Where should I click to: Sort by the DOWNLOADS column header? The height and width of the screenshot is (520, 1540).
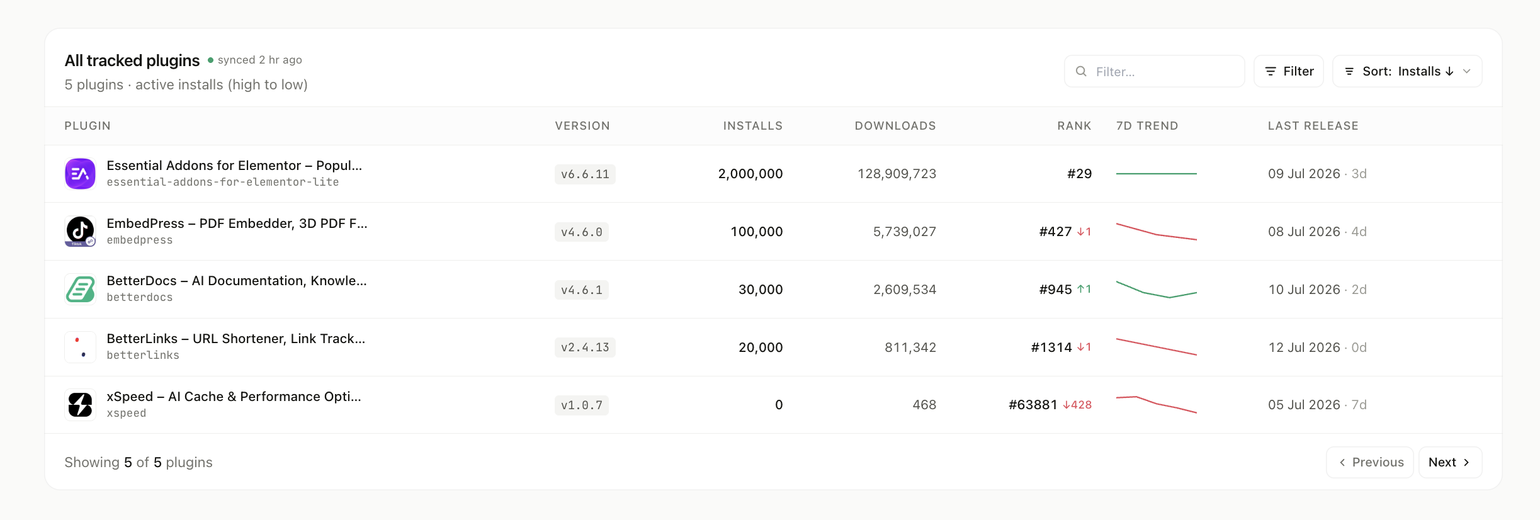(895, 126)
